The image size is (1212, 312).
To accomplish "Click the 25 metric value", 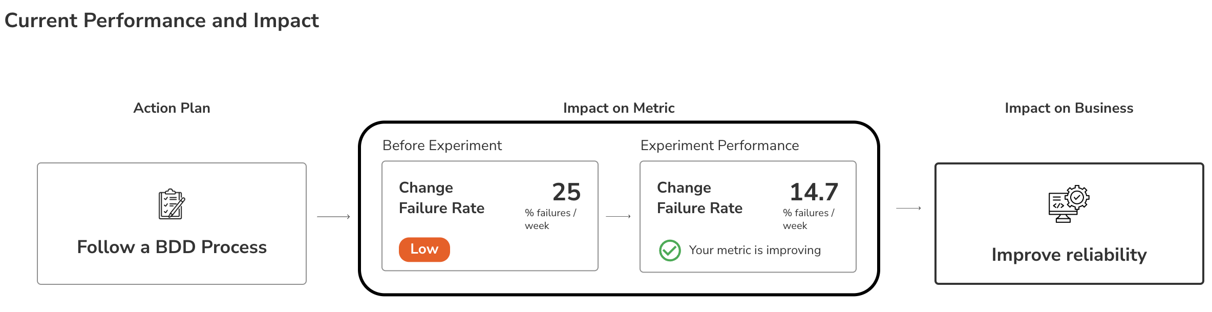I will click(566, 192).
